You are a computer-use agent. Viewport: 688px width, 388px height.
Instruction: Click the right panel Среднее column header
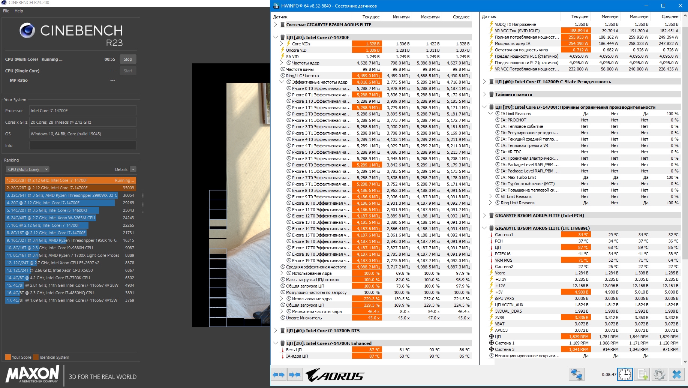pyautogui.click(x=666, y=16)
